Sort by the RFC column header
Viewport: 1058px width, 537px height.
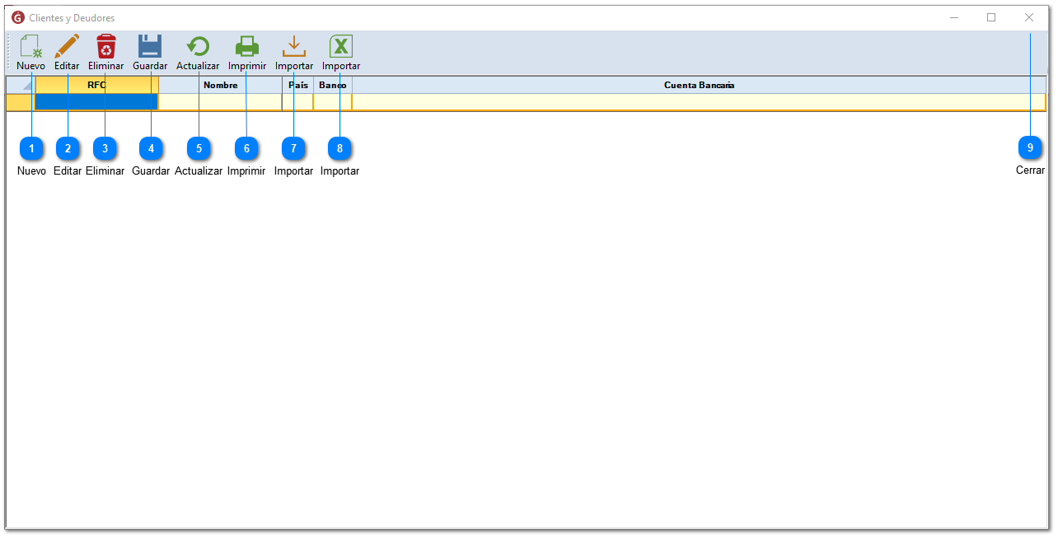pos(97,85)
